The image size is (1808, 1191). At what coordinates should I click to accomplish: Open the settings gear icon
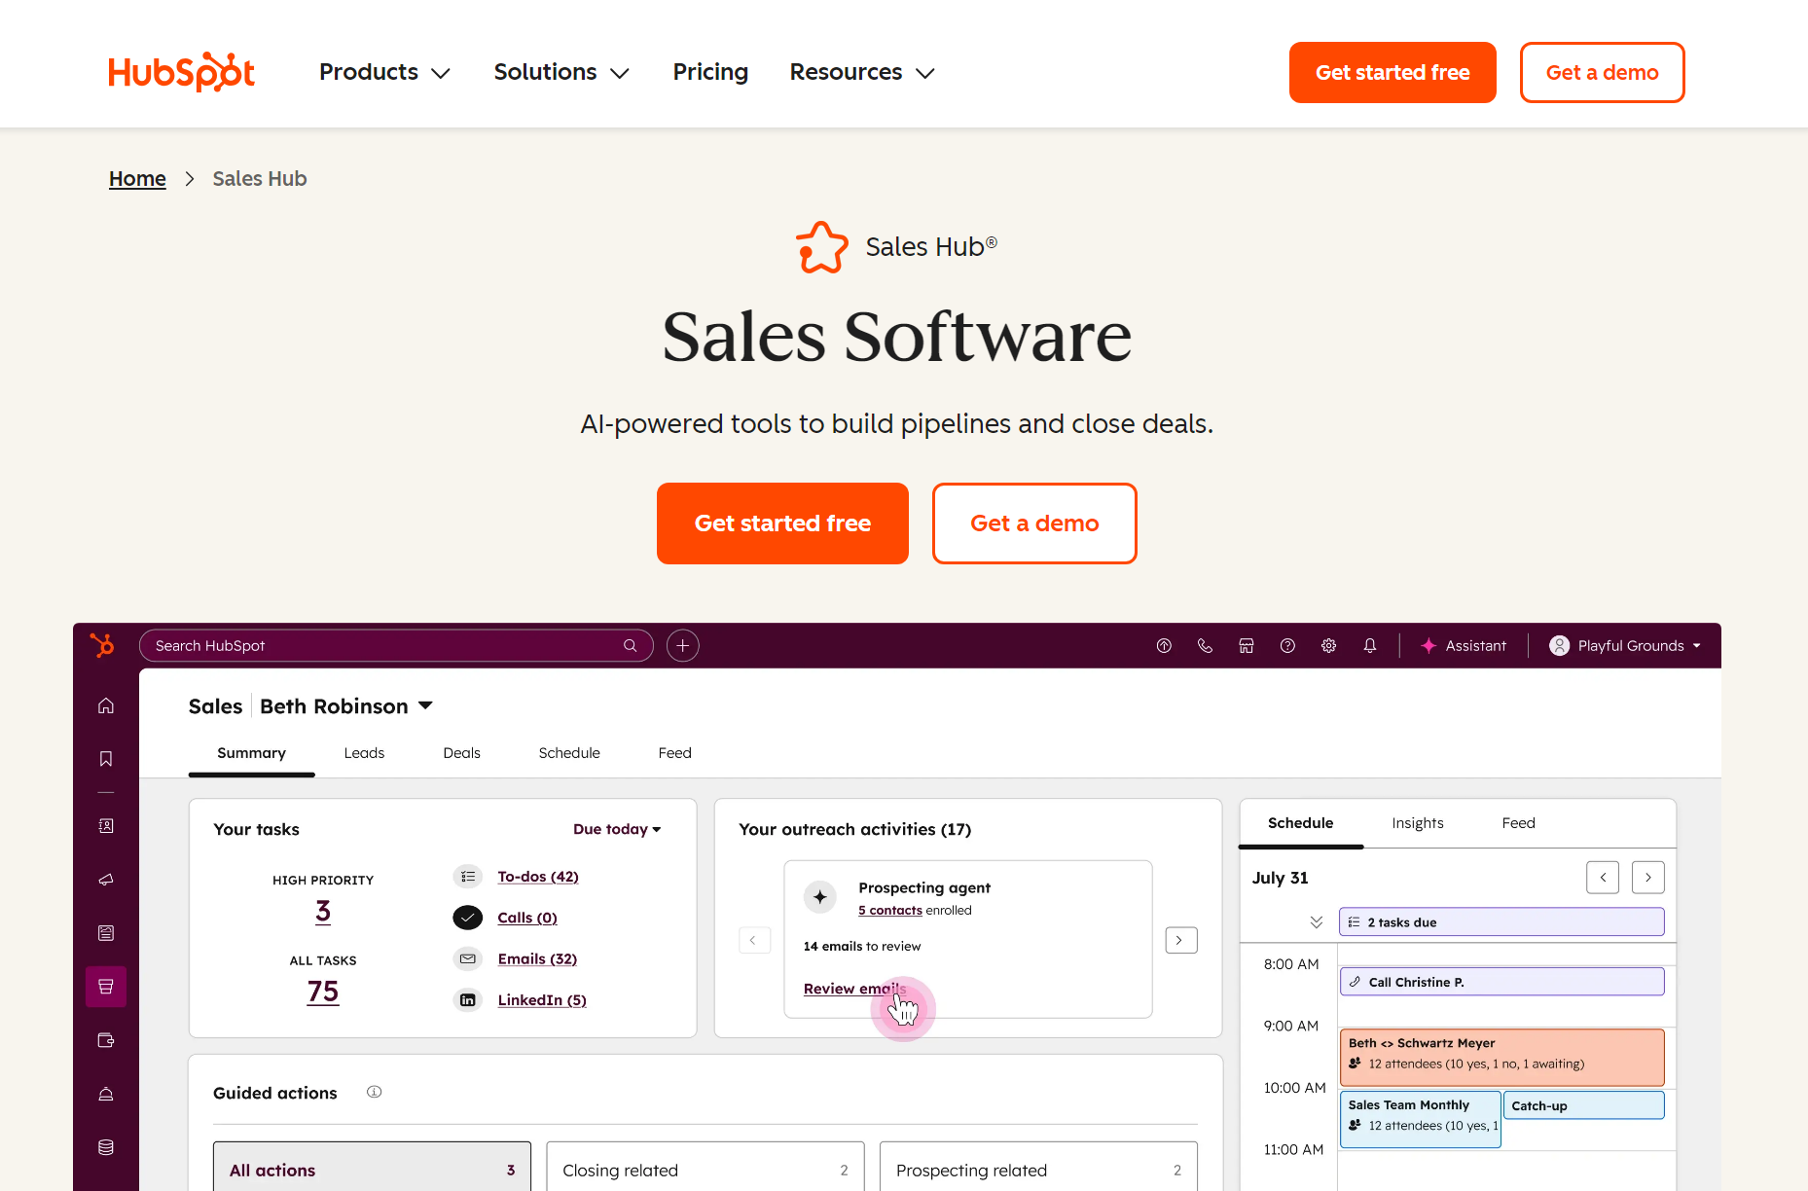tap(1328, 646)
